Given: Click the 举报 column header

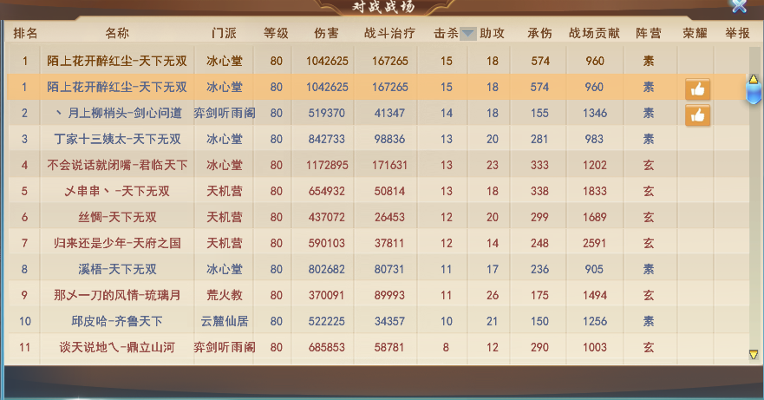Looking at the screenshot, I should tap(737, 33).
